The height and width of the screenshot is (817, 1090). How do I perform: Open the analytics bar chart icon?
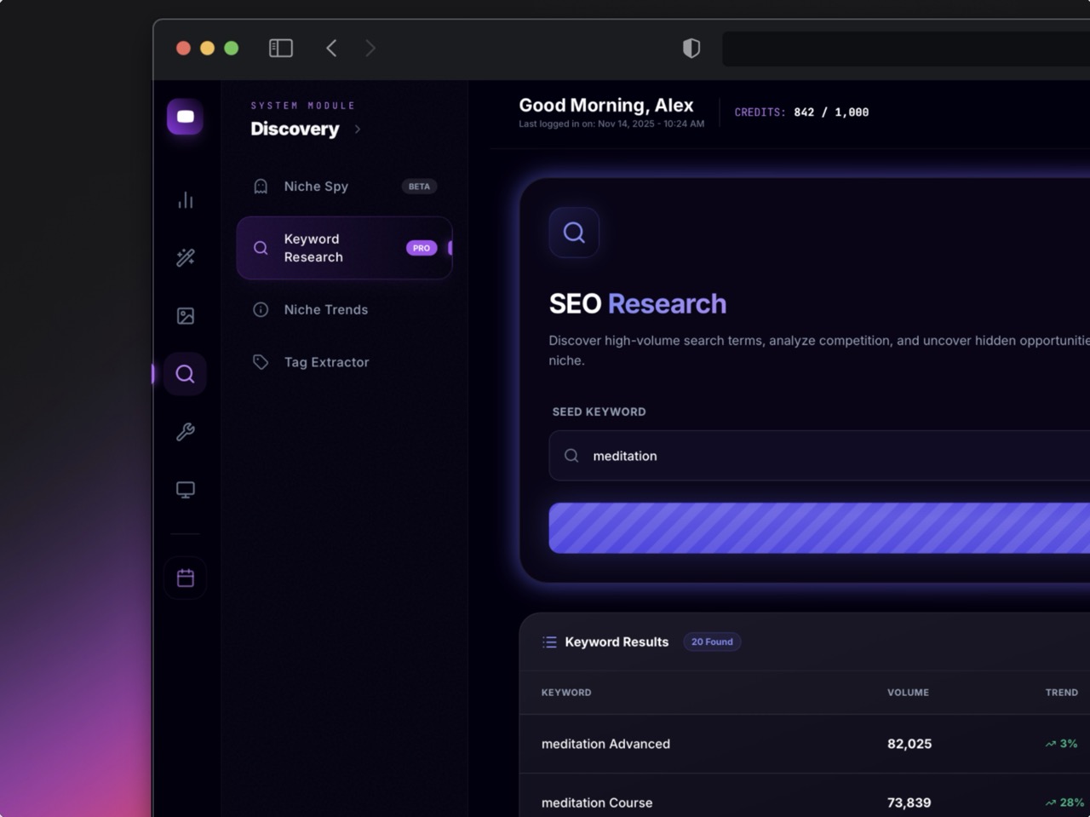185,200
